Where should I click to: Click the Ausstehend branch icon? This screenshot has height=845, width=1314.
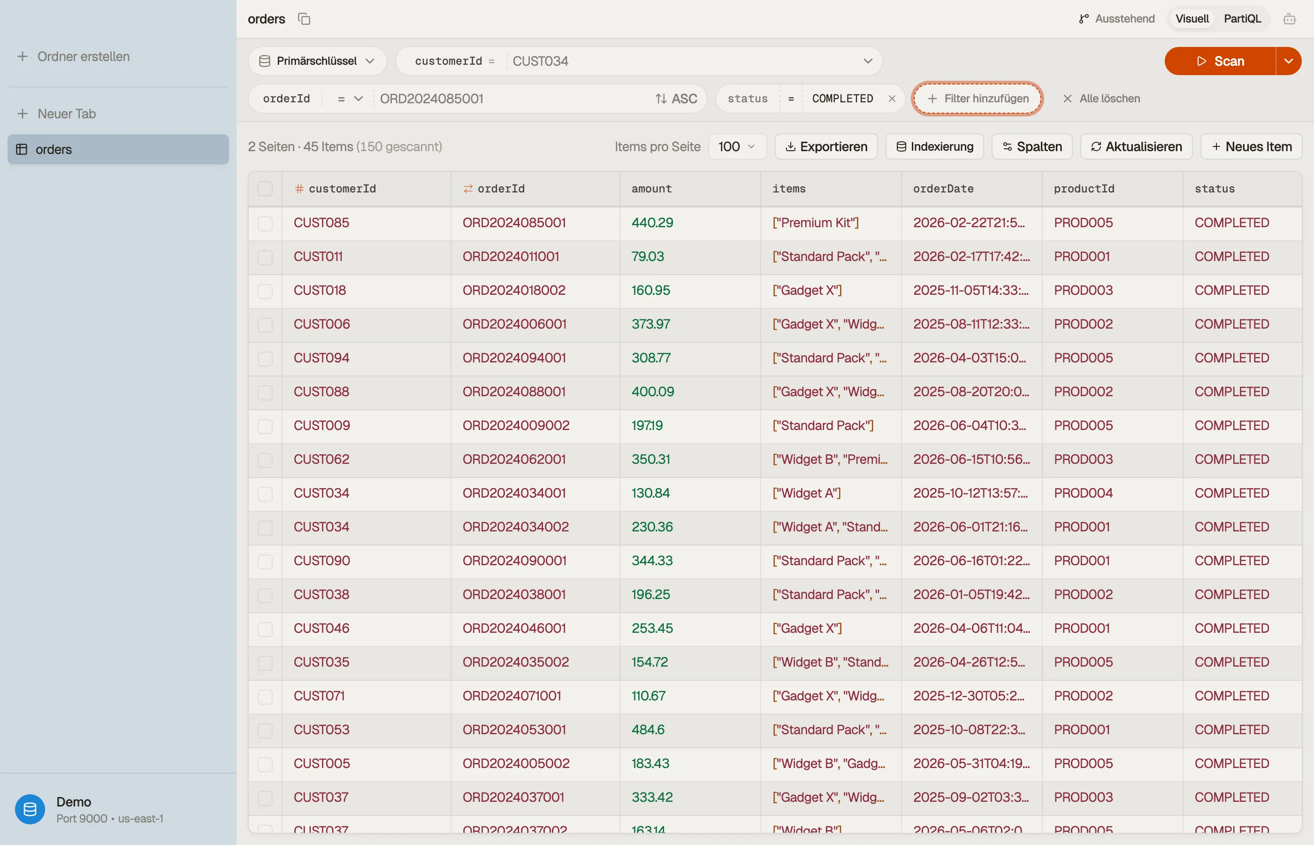(x=1083, y=19)
